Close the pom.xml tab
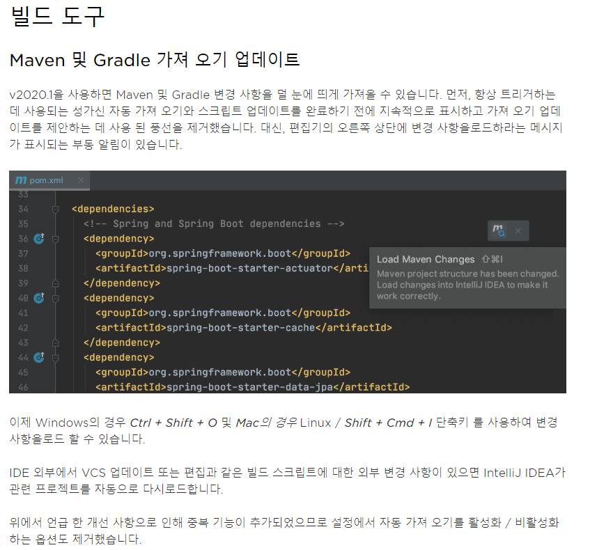 click(x=81, y=180)
